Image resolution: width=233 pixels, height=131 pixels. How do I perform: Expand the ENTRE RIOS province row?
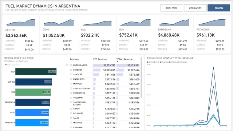coord(71,79)
